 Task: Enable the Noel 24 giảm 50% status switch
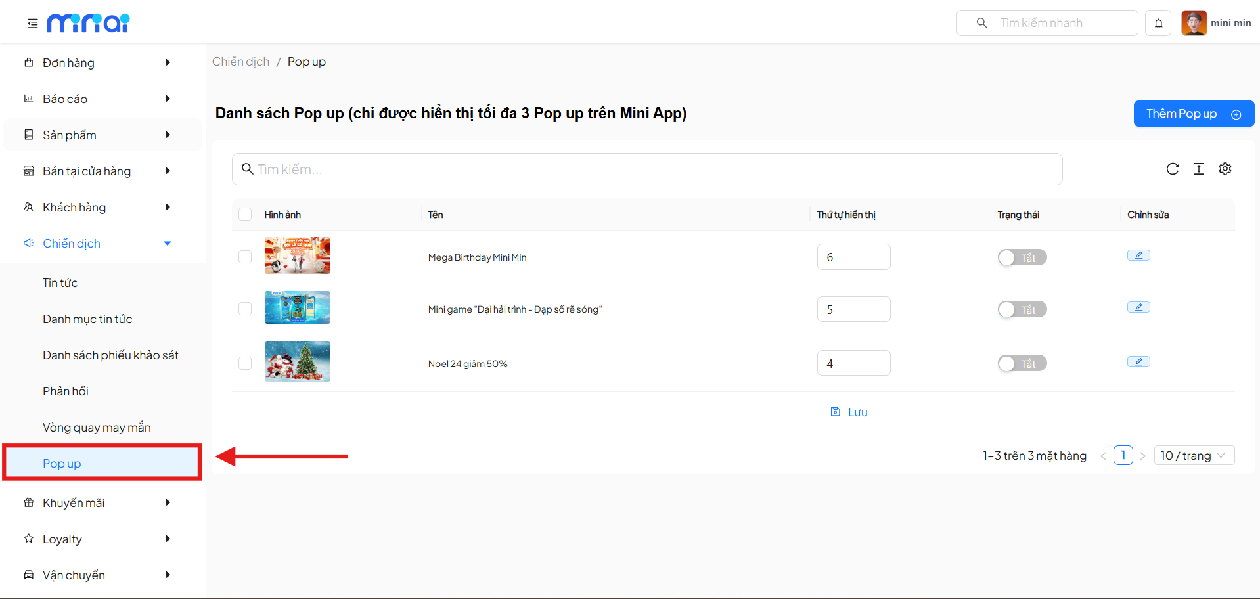[1022, 363]
